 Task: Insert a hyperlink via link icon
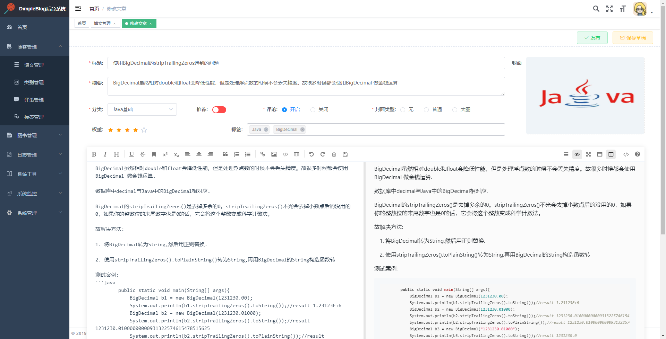(x=263, y=154)
